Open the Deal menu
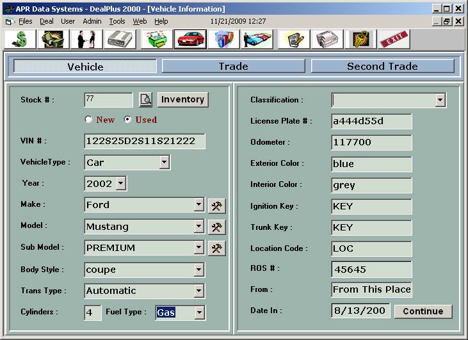 47,21
